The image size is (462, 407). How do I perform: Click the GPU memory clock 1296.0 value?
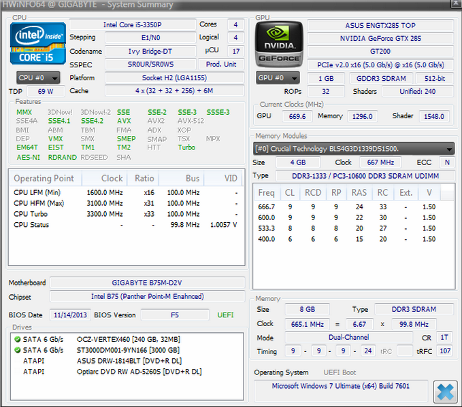[x=363, y=117]
